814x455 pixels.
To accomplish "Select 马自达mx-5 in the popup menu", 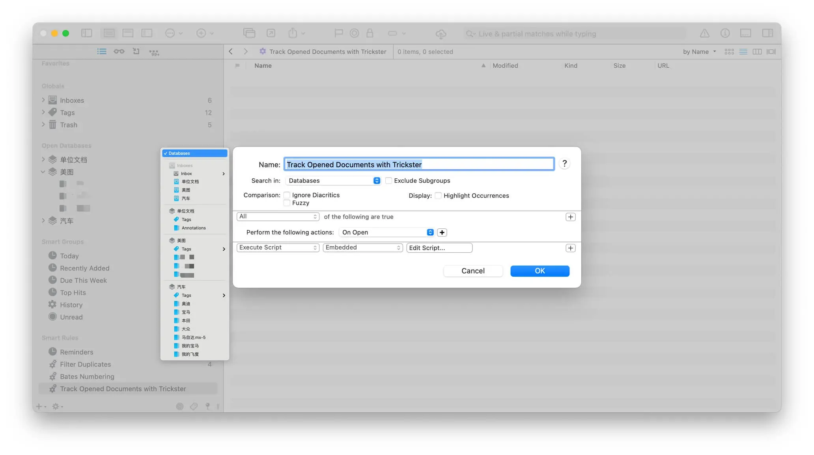I will [x=195, y=337].
